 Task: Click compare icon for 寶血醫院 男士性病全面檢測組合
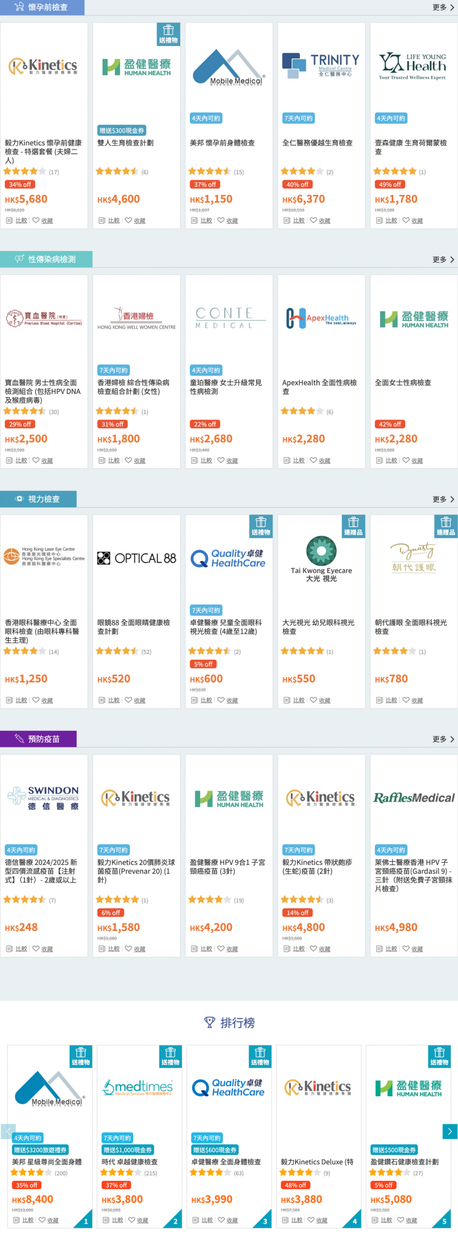9,460
